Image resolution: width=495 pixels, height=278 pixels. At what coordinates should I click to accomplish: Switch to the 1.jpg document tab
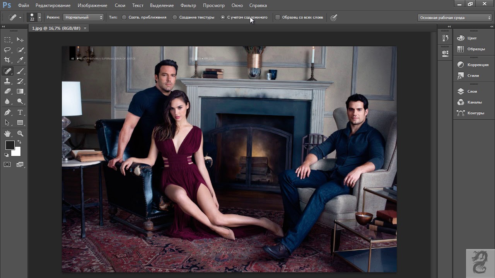56,28
